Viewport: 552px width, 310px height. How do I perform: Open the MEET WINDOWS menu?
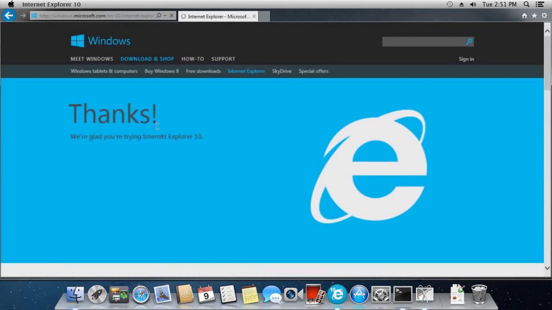coord(92,59)
